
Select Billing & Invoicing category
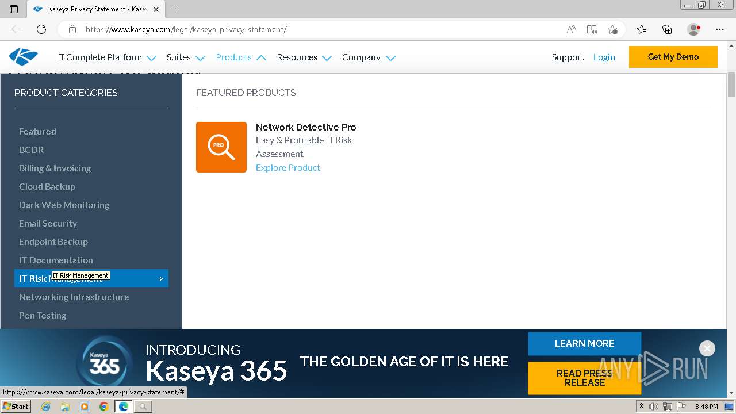coord(55,168)
